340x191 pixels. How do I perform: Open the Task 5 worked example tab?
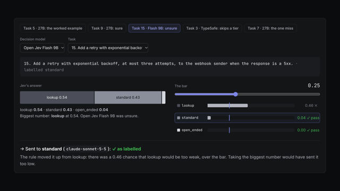(53, 28)
